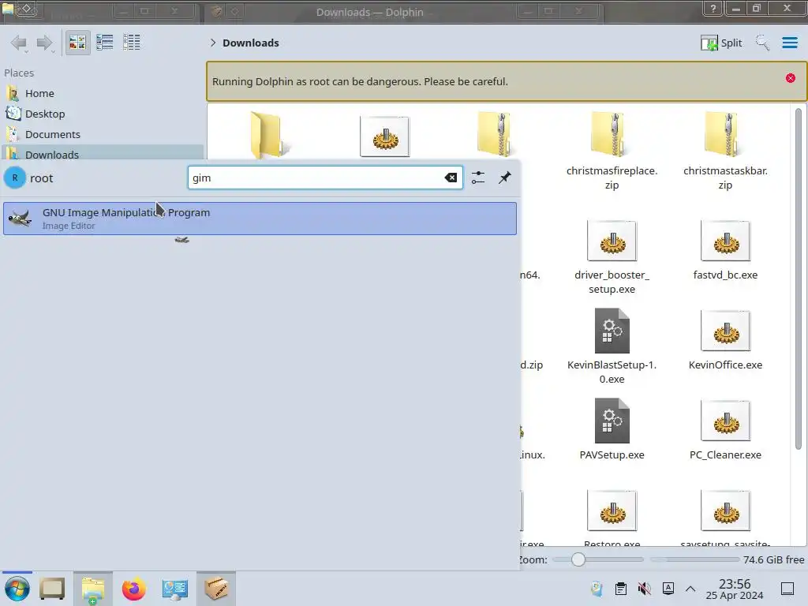Open Dolphin's hamburger menu
808x606 pixels.
coord(789,43)
